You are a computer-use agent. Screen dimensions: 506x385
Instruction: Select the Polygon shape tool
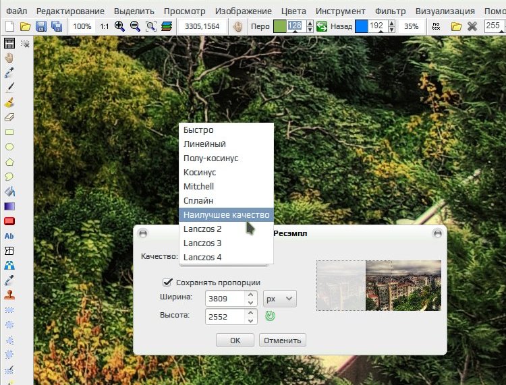[x=9, y=162]
